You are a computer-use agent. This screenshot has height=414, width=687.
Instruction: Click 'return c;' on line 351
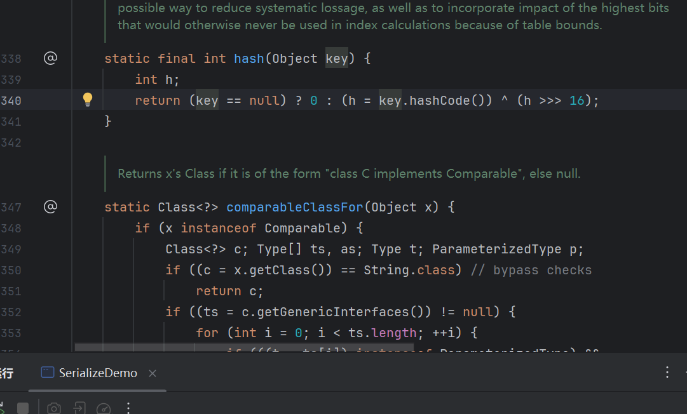click(229, 291)
